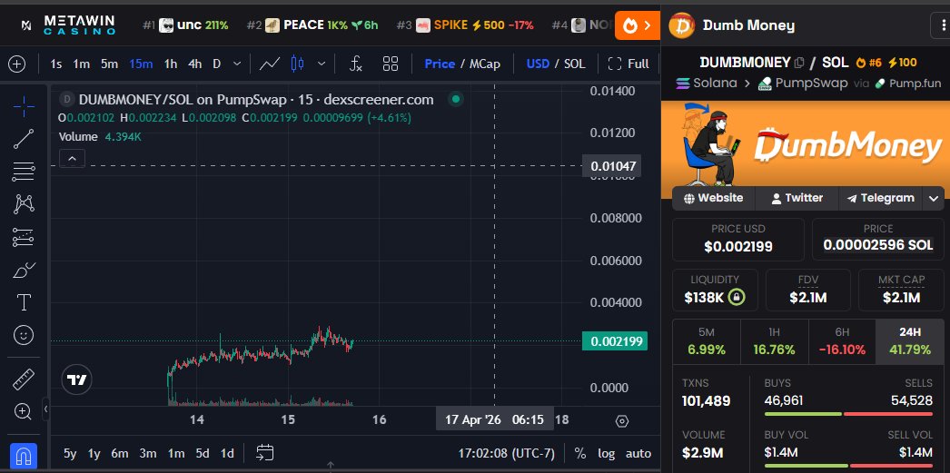950x473 pixels.
Task: Switch to the 1s timeframe
Action: point(55,64)
